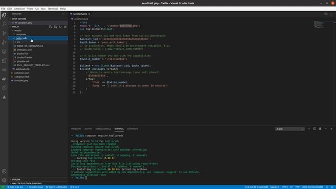Image resolution: width=336 pixels, height=189 pixels.
Task: Close the sendSMS.php editor tab
Action: tap(89, 14)
